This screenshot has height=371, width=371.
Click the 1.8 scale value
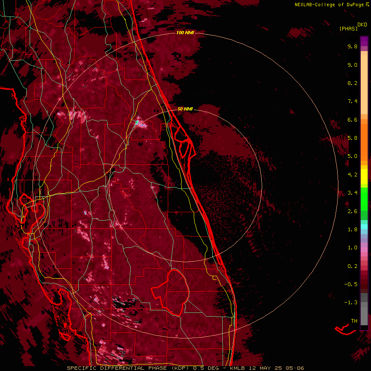352,230
